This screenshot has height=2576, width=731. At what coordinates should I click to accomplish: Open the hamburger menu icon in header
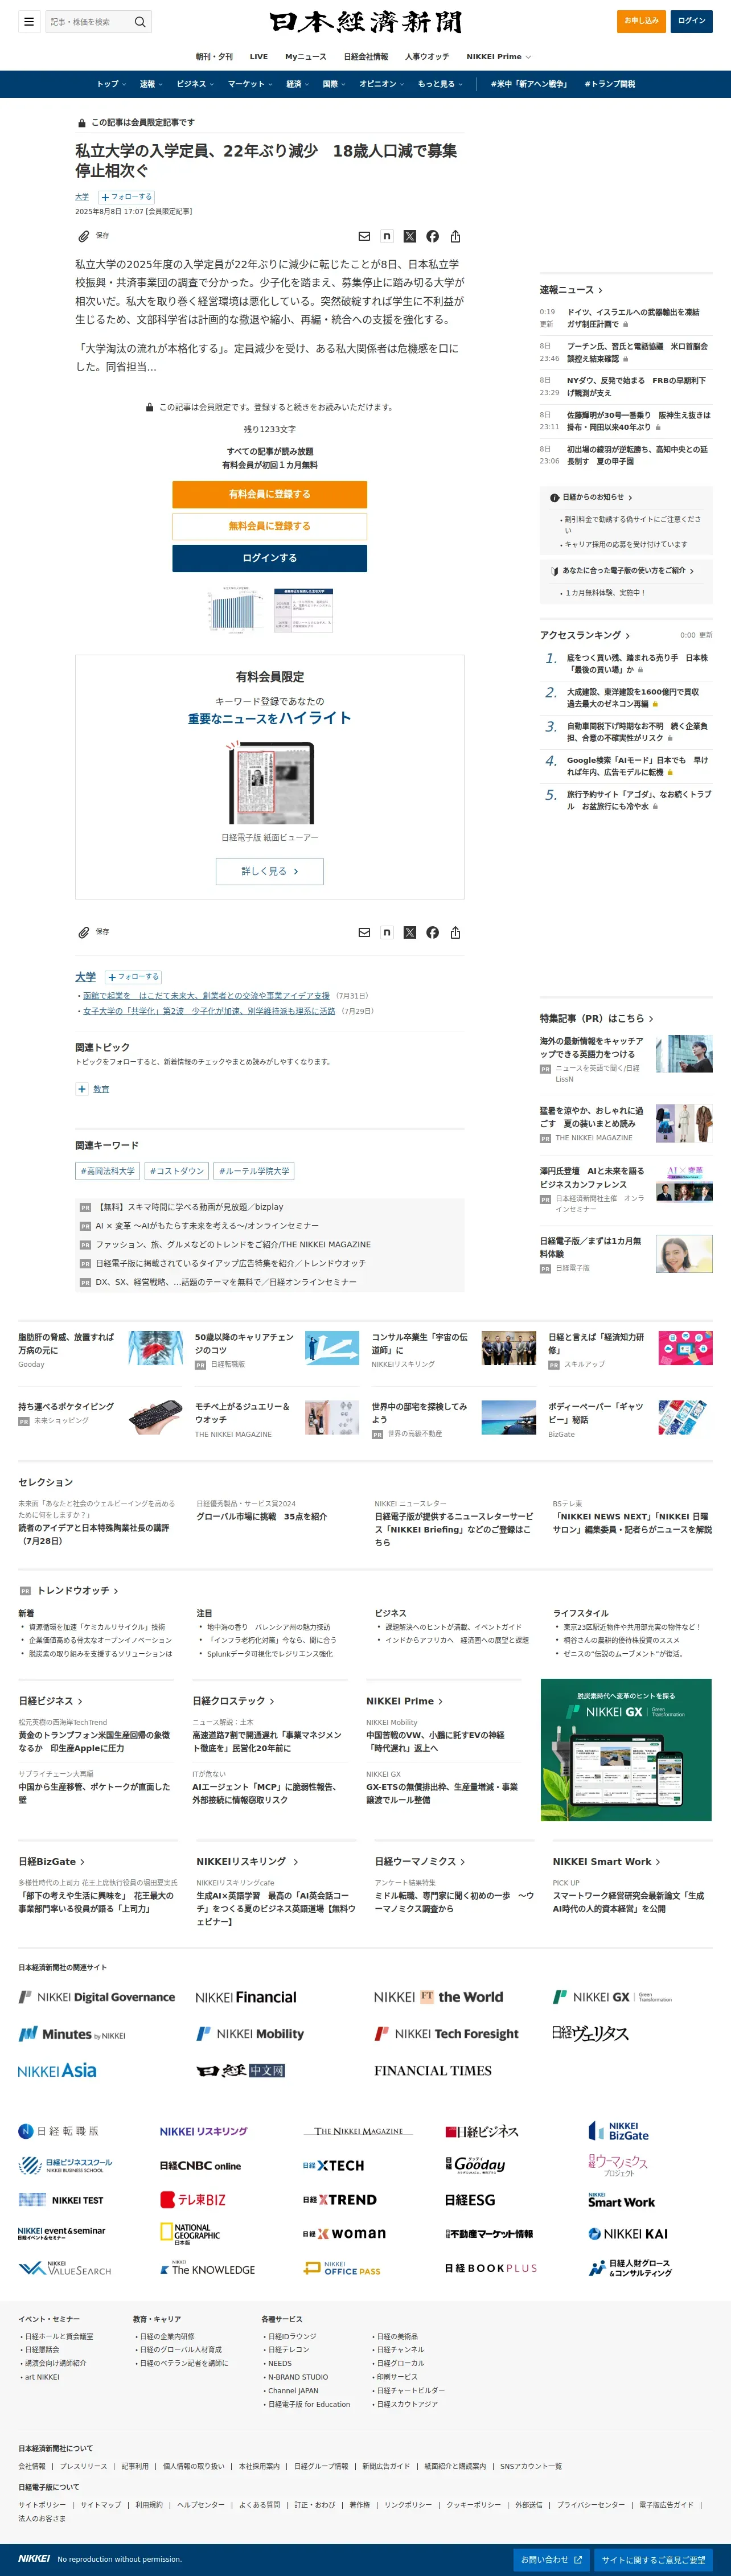29,21
